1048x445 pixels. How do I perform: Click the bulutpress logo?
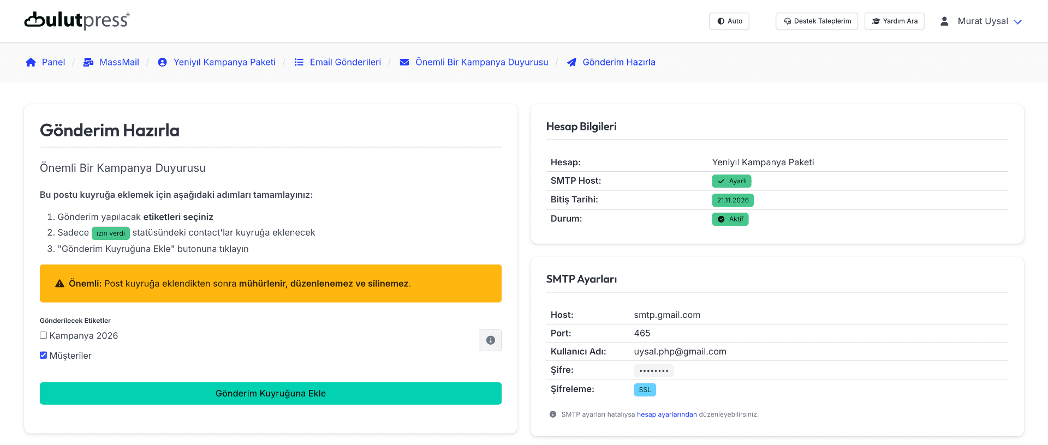[x=77, y=21]
